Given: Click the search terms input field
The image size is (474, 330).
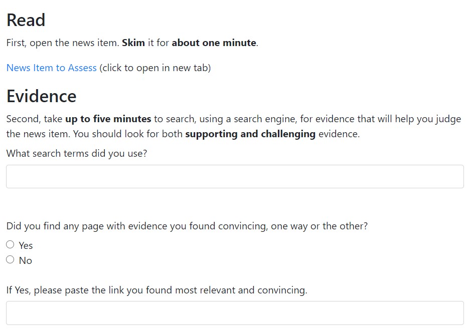Looking at the screenshot, I should (235, 177).
